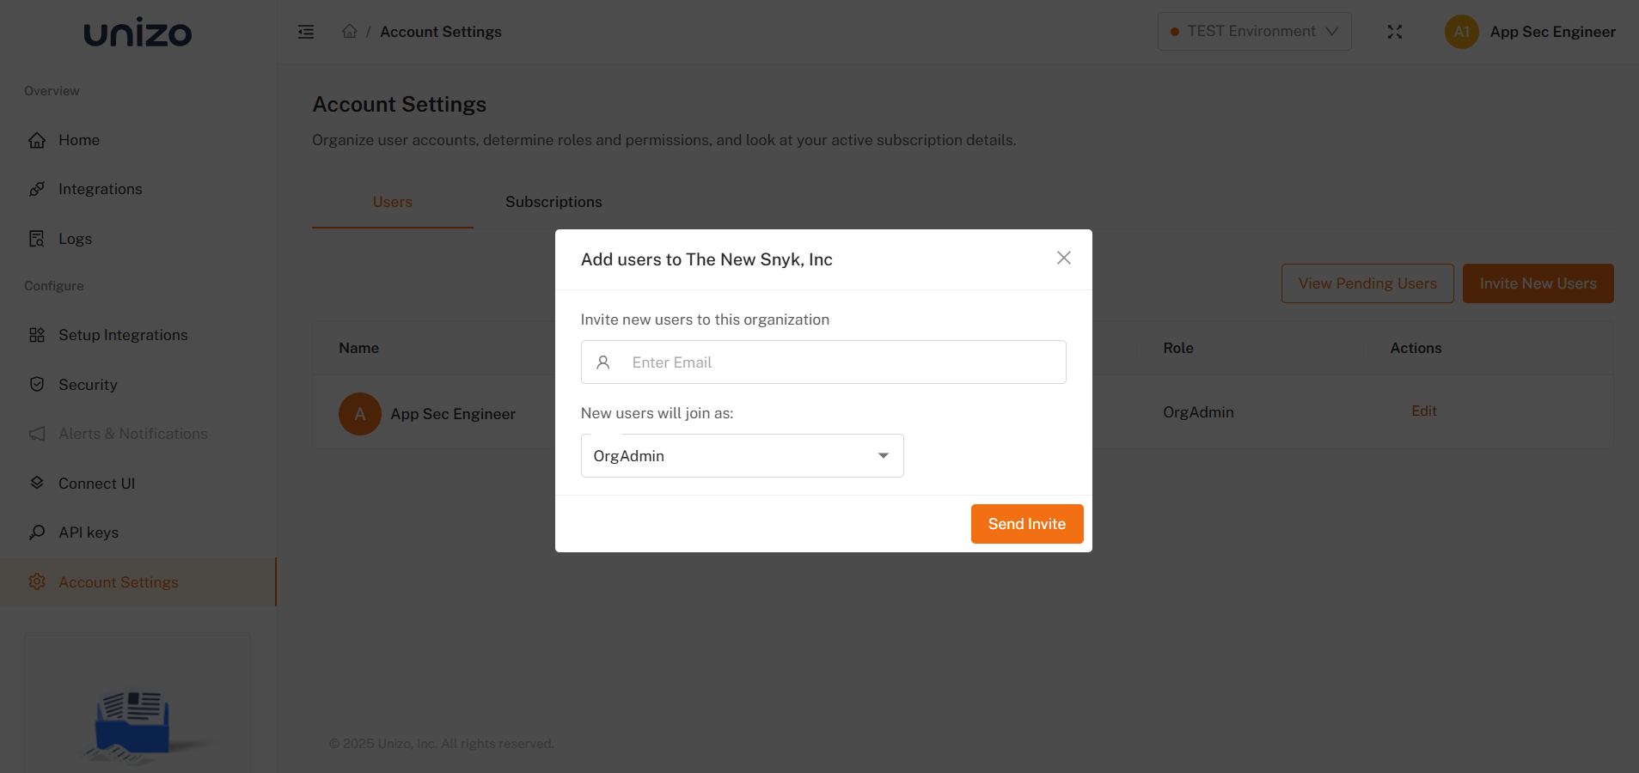Click the person icon in email field
This screenshot has width=1639, height=773.
[x=603, y=362]
